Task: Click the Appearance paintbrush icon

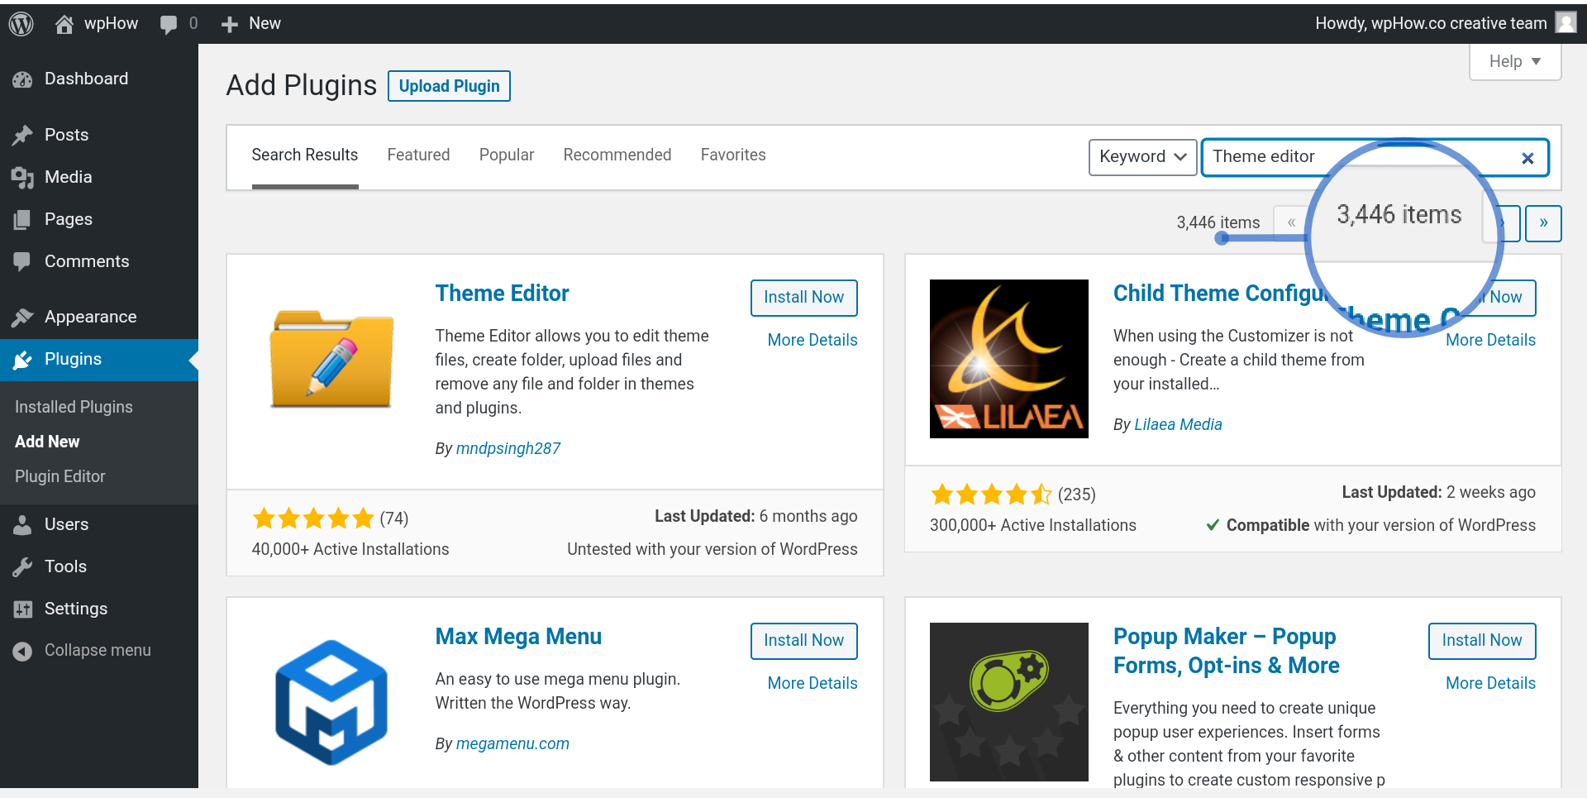Action: tap(22, 317)
